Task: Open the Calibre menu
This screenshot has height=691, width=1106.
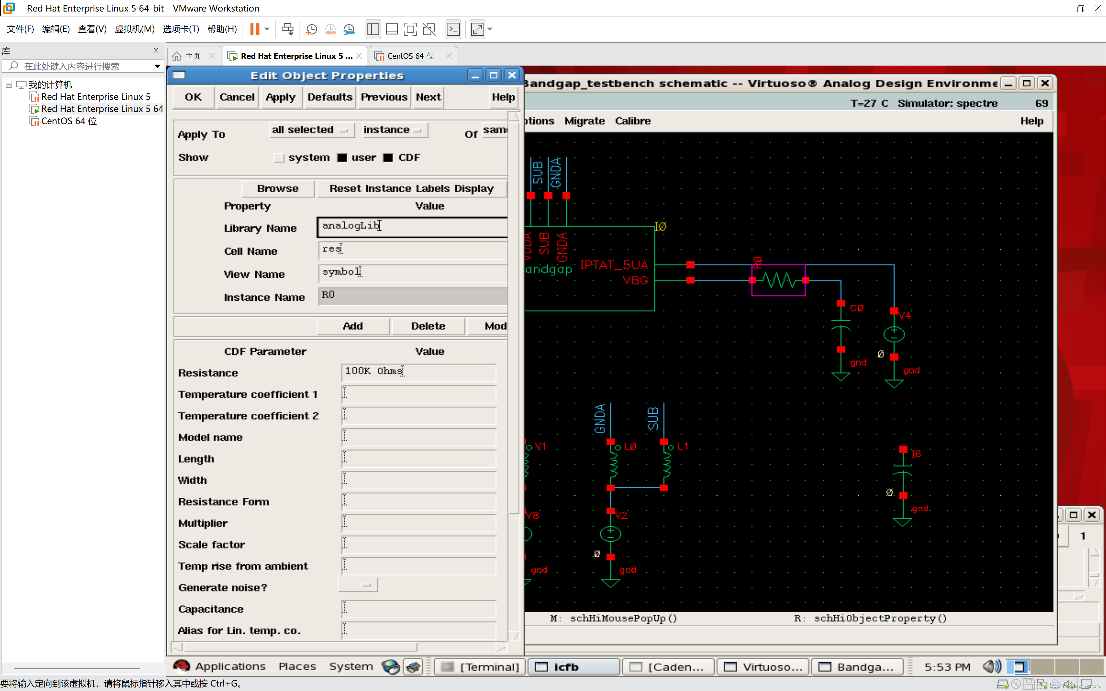Action: click(632, 121)
